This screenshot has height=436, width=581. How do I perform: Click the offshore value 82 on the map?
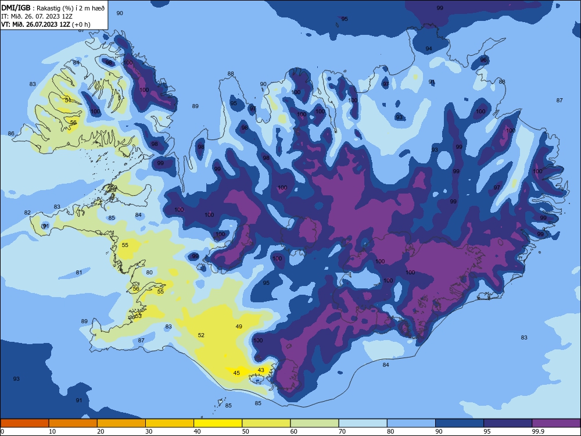(27, 212)
